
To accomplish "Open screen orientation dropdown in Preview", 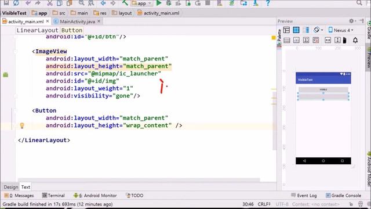I will pyautogui.click(x=318, y=30).
